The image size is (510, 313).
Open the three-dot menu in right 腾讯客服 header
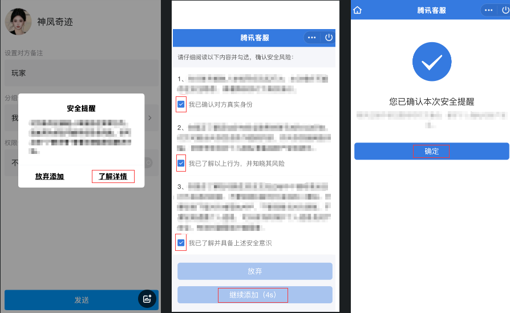(488, 10)
